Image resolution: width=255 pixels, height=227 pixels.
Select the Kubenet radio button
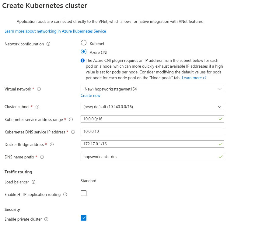tap(84, 43)
